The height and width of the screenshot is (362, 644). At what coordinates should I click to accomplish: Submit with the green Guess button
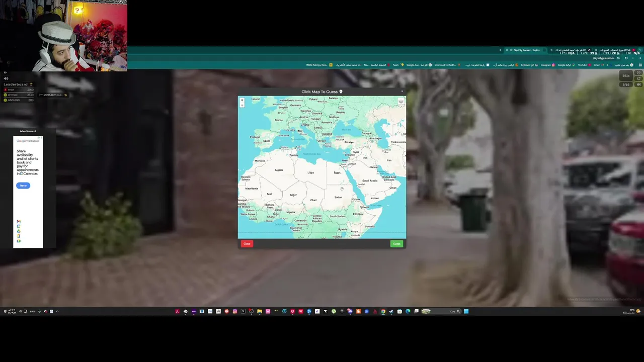point(396,243)
